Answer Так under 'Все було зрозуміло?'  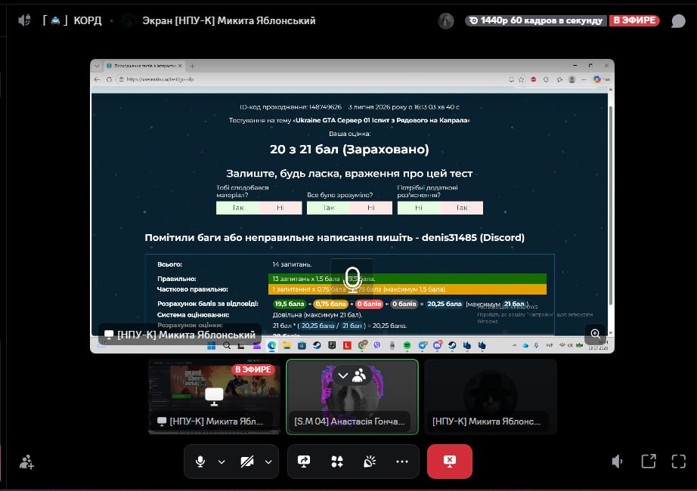click(329, 208)
